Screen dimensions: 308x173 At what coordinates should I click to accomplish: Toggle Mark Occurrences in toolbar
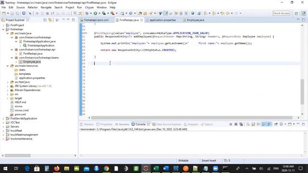(x=166, y=13)
